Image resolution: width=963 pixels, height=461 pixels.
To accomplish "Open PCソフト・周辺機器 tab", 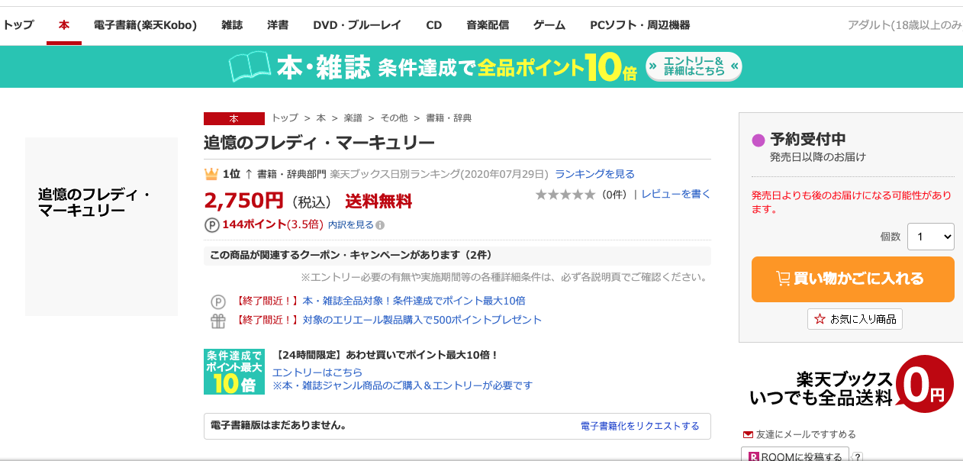I will pyautogui.click(x=640, y=25).
